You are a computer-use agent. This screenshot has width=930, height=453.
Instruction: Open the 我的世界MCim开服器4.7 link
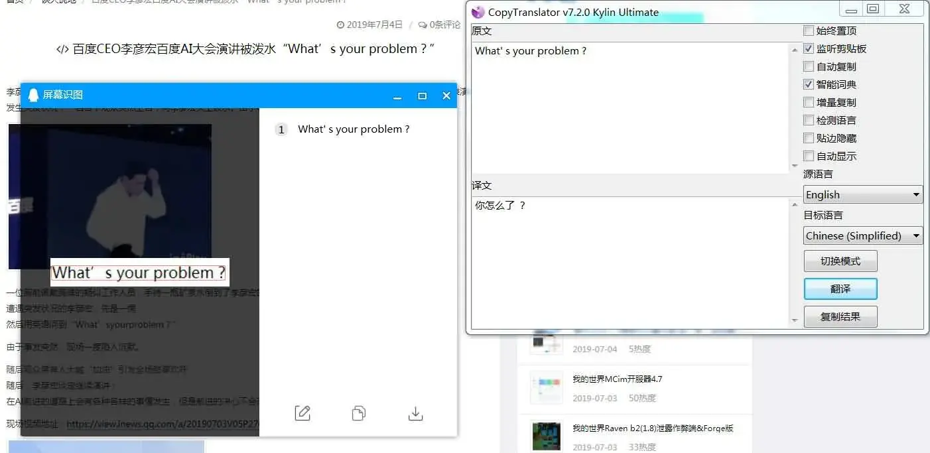pos(617,379)
